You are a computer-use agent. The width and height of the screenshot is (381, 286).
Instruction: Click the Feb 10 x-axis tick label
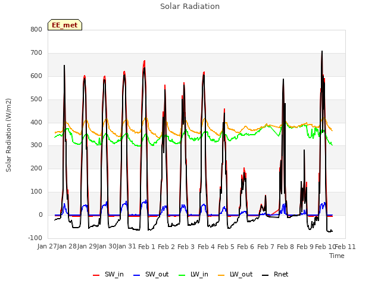325,247
